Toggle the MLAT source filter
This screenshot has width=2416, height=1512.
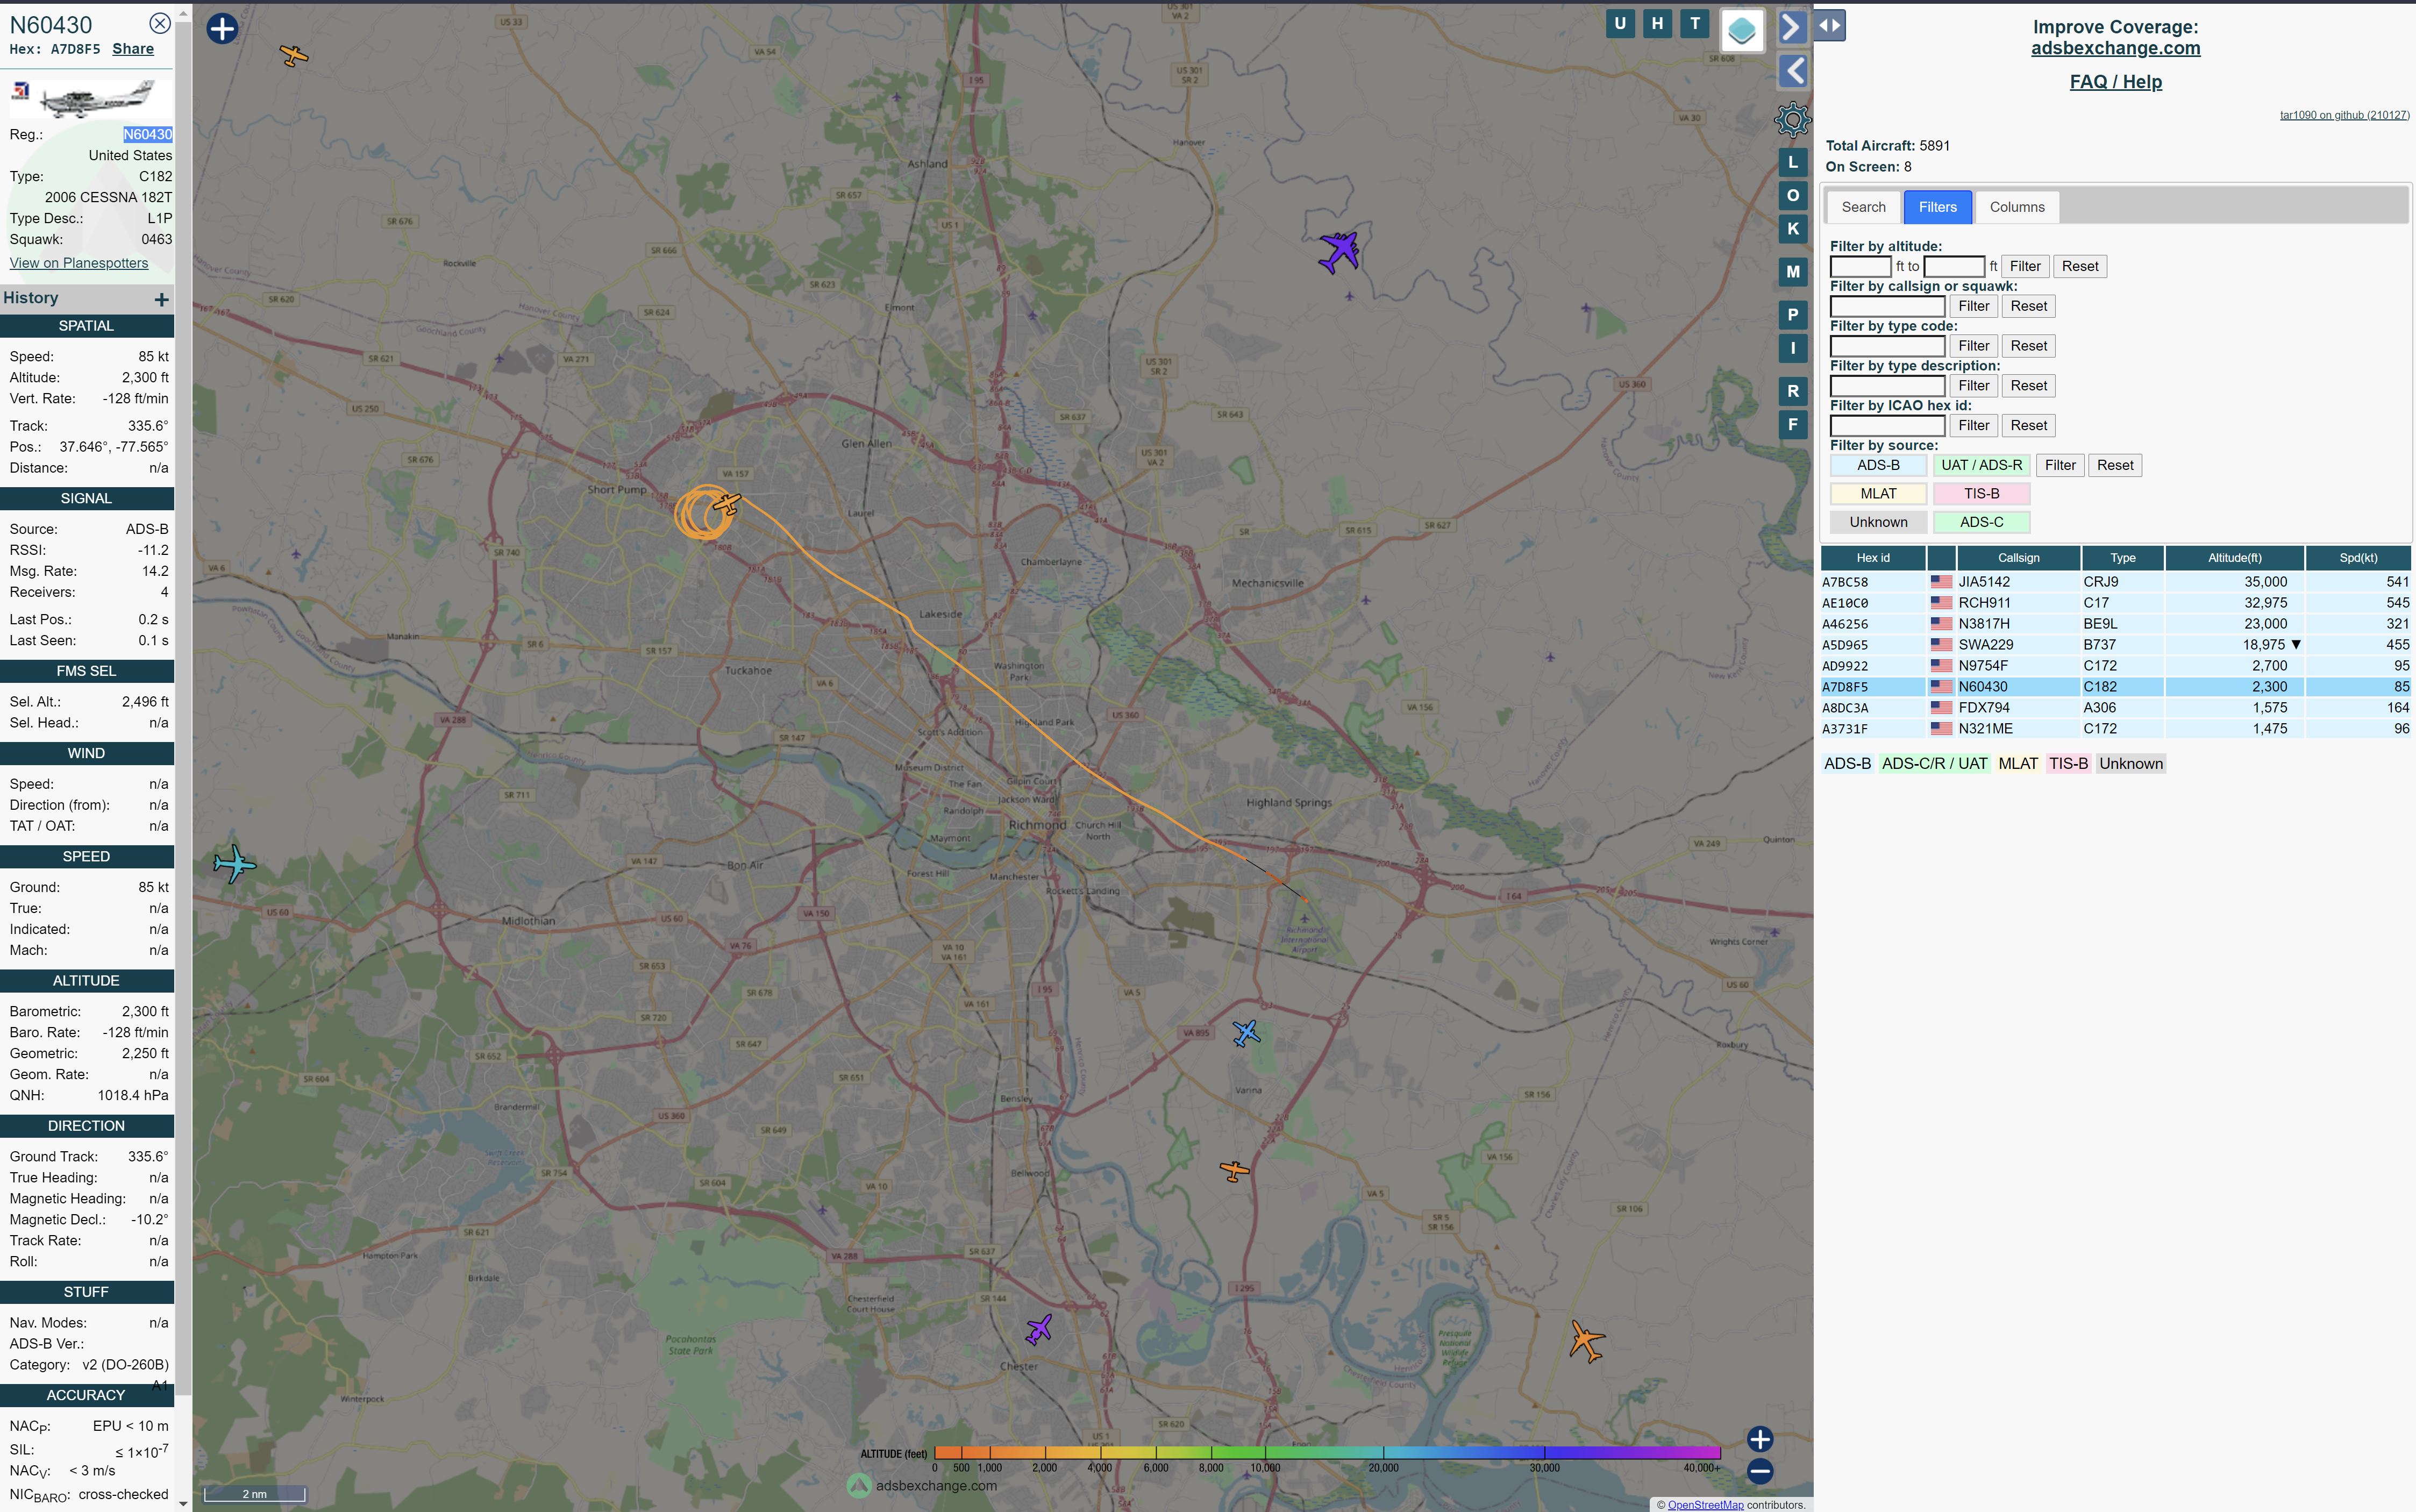(1878, 494)
